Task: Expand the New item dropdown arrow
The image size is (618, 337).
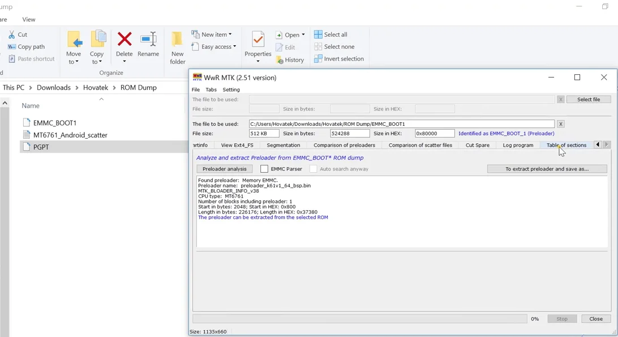Action: pyautogui.click(x=230, y=35)
